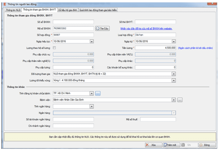Click the Tra Cứu lookup button
Screen dimensions: 219x150
pyautogui.click(x=102, y=28)
